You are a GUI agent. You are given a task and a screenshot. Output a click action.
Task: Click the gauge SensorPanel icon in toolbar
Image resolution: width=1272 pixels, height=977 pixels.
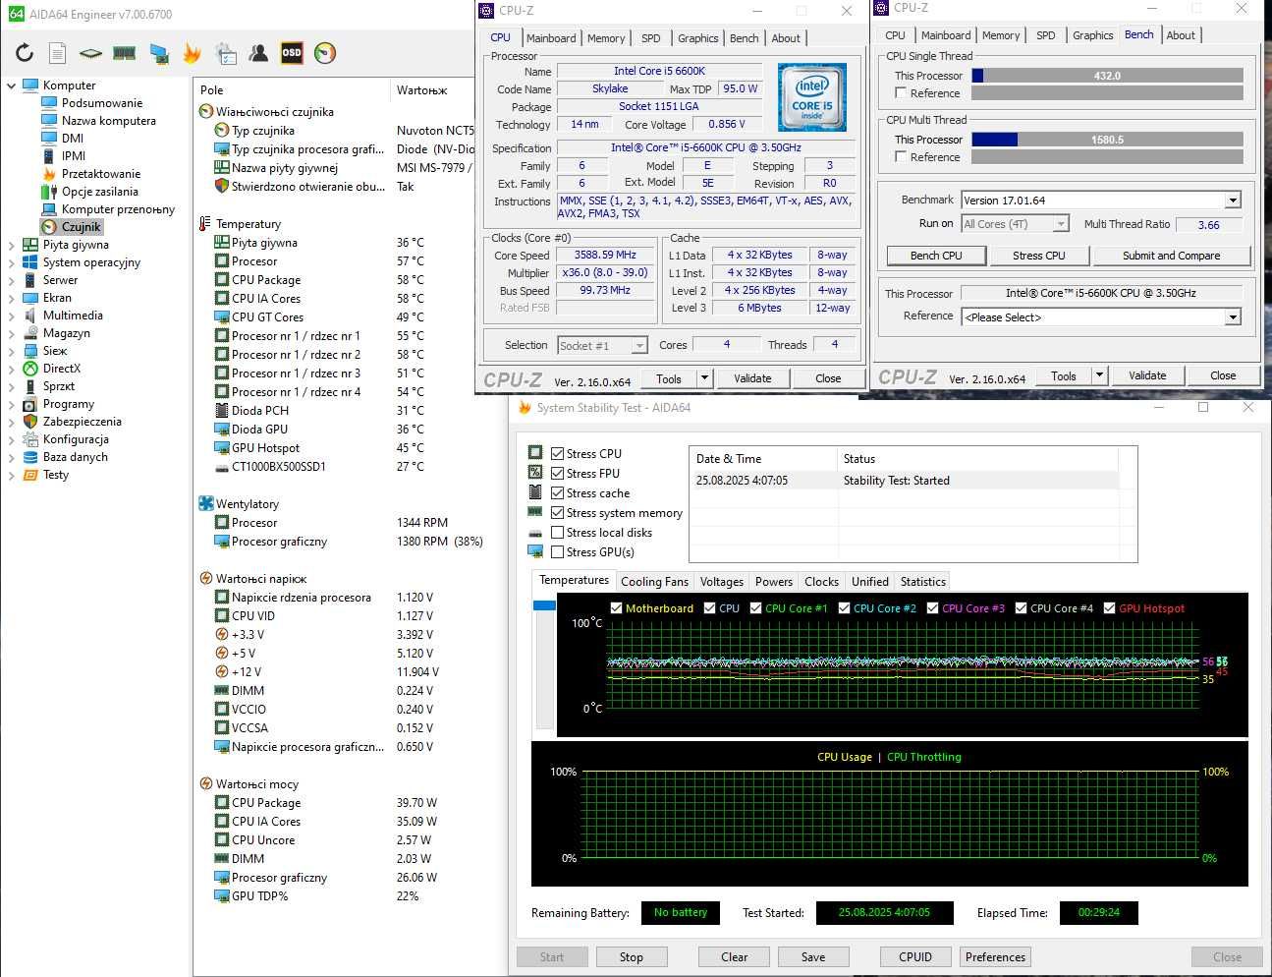[x=325, y=53]
